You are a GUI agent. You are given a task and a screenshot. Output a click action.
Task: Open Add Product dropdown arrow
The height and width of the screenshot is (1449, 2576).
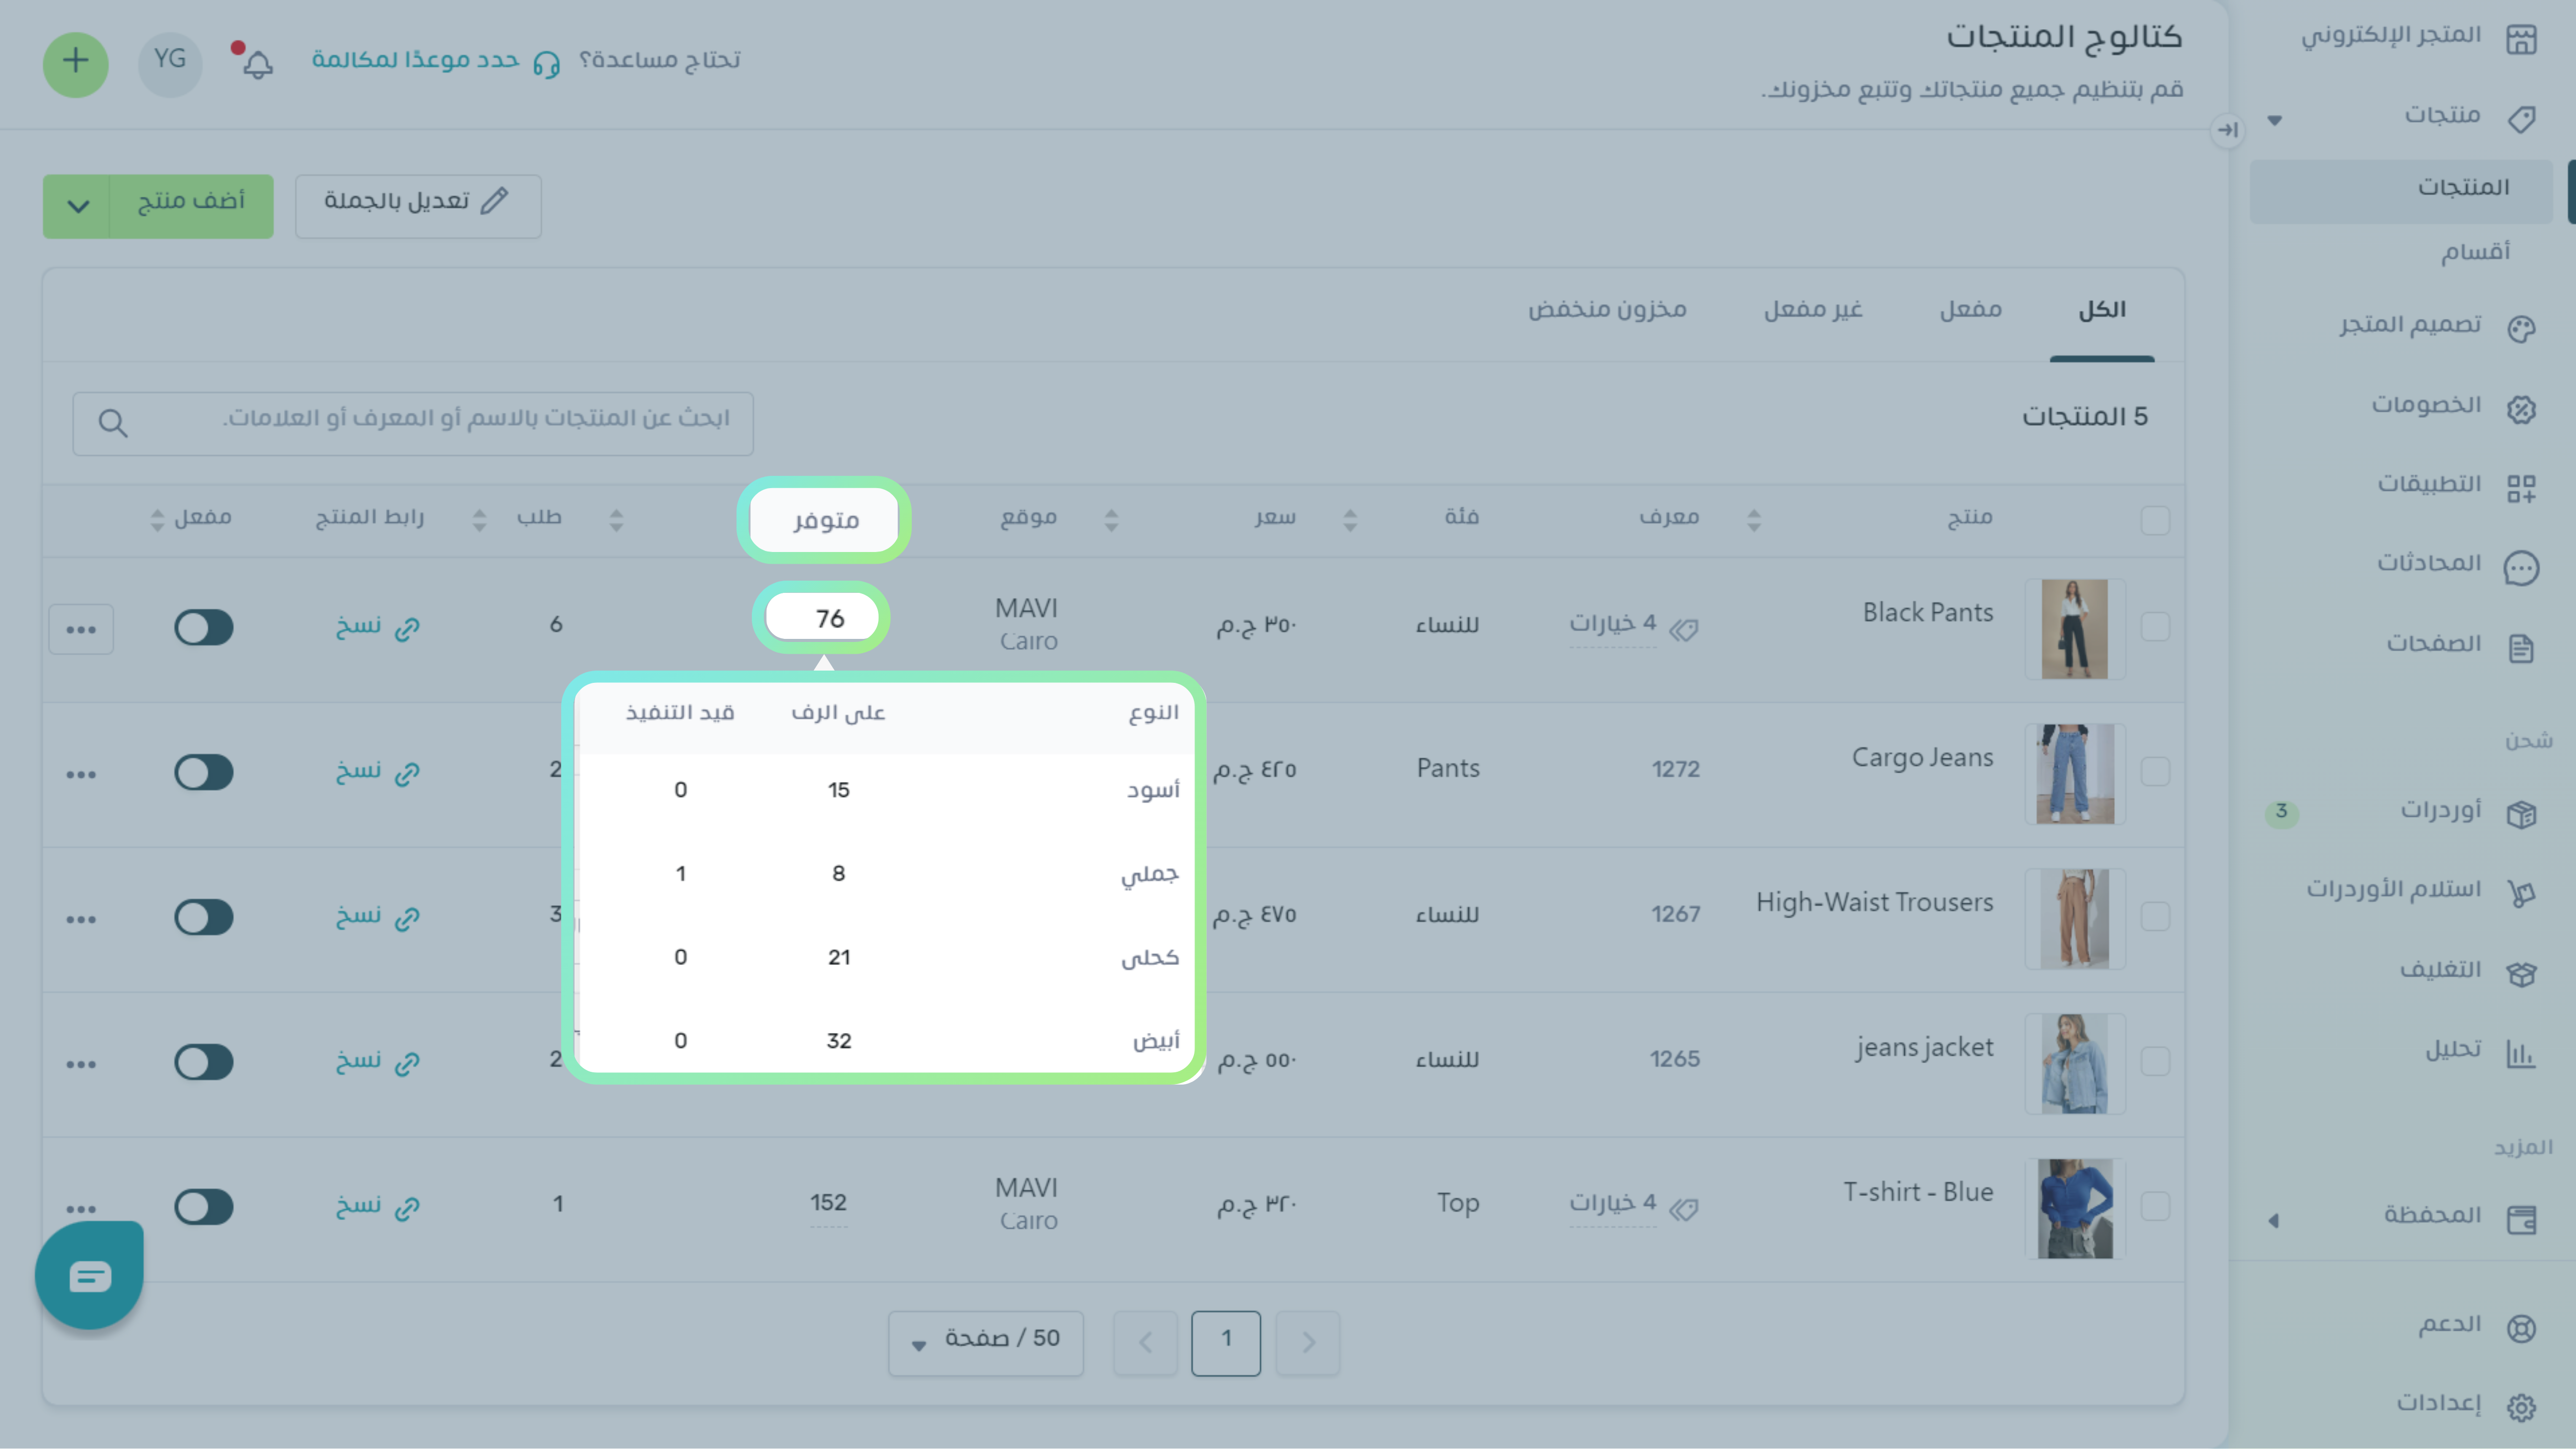coord(77,207)
